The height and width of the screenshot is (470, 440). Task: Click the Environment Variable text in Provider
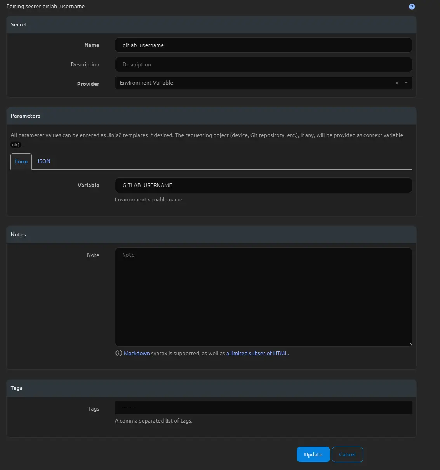pos(147,83)
